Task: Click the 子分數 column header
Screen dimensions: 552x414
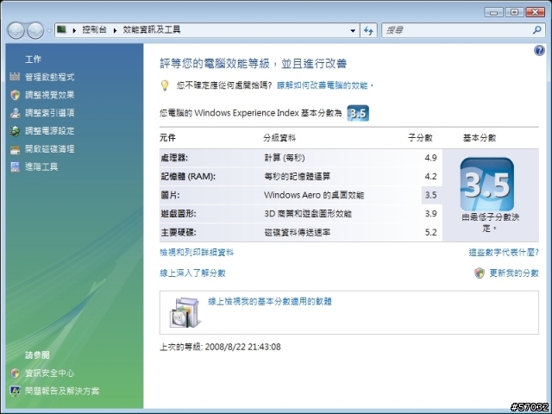Action: coord(420,138)
